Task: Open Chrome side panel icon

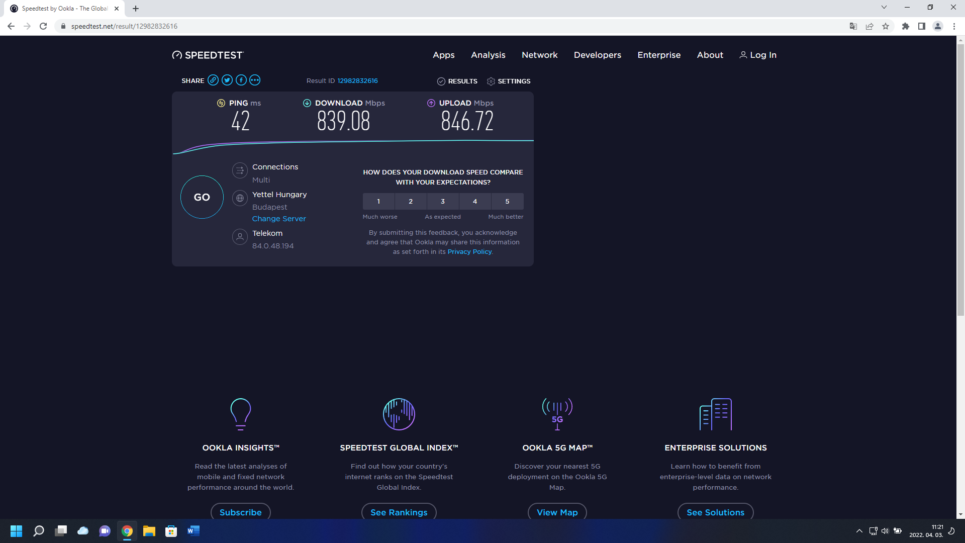Action: click(x=922, y=26)
